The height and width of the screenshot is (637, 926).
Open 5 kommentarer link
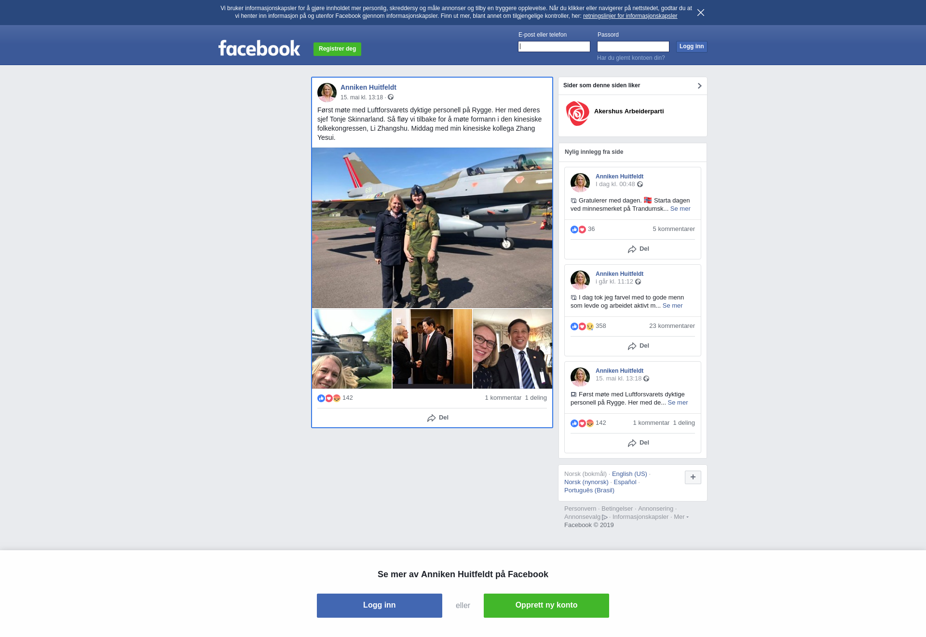tap(674, 229)
